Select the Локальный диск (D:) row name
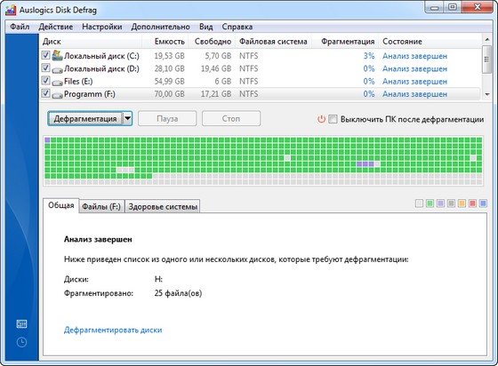Image resolution: width=498 pixels, height=366 pixels. pyautogui.click(x=101, y=68)
